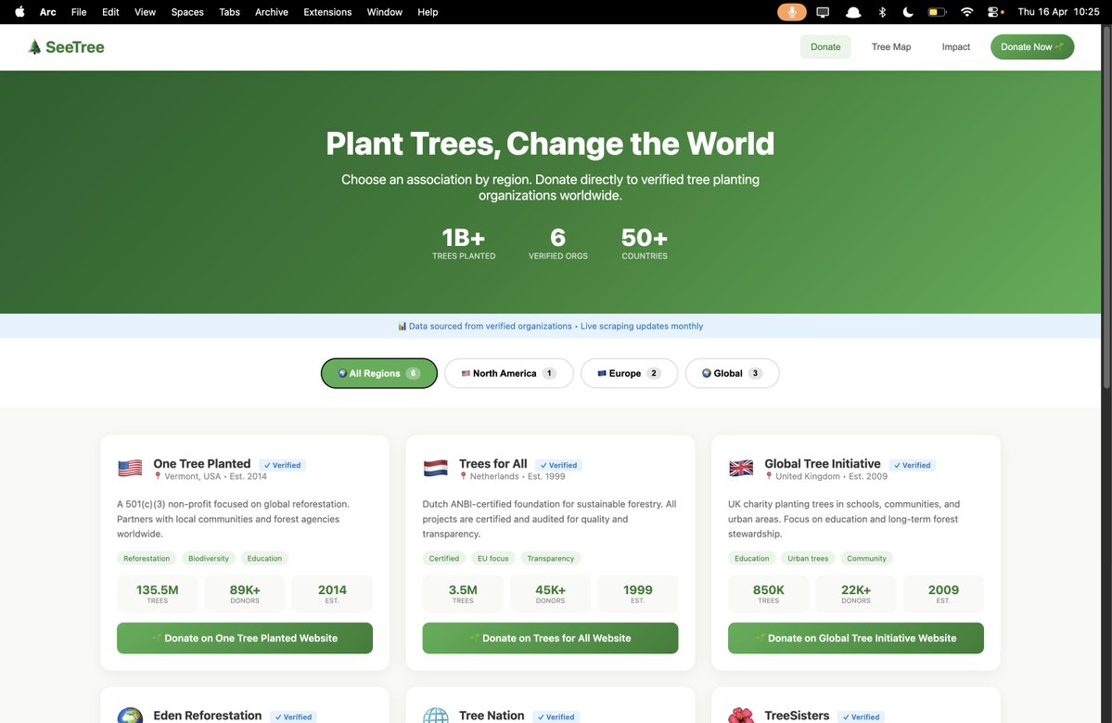Click the Reforestation tag
The height and width of the screenshot is (723, 1112).
pos(147,559)
